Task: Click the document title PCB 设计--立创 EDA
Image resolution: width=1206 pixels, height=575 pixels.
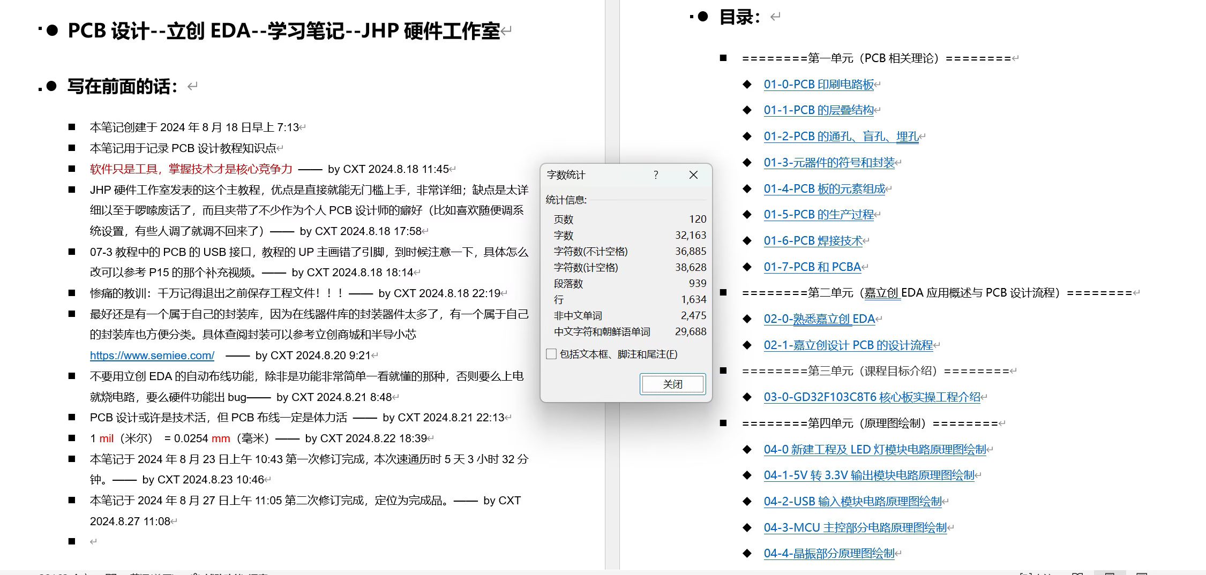Action: tap(284, 31)
